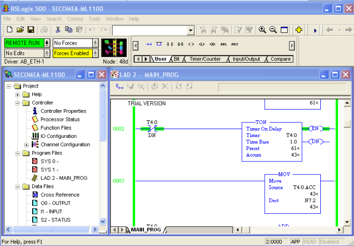The width and height of the screenshot is (354, 246).
Task: Click the Print icon in the toolbar
Action: tap(44, 30)
